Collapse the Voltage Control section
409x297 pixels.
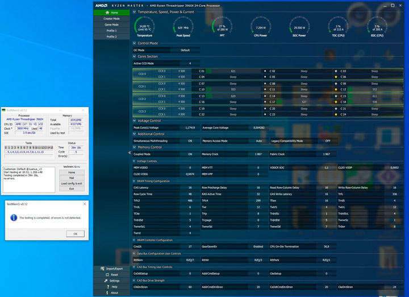134,121
